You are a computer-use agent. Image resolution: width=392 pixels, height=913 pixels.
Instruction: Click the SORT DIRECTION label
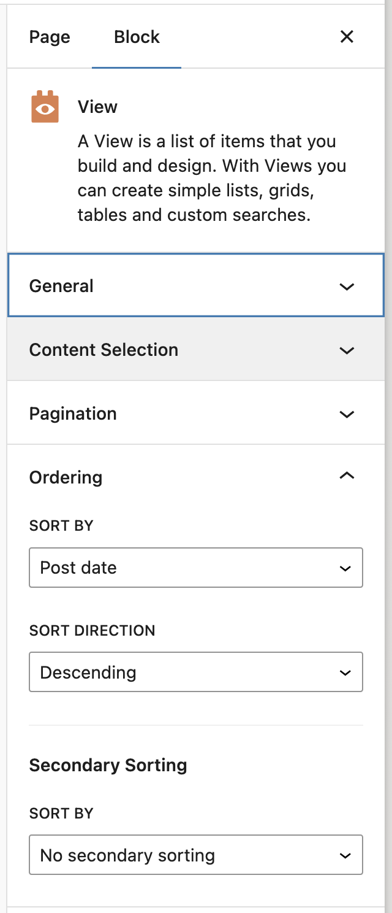pos(92,631)
